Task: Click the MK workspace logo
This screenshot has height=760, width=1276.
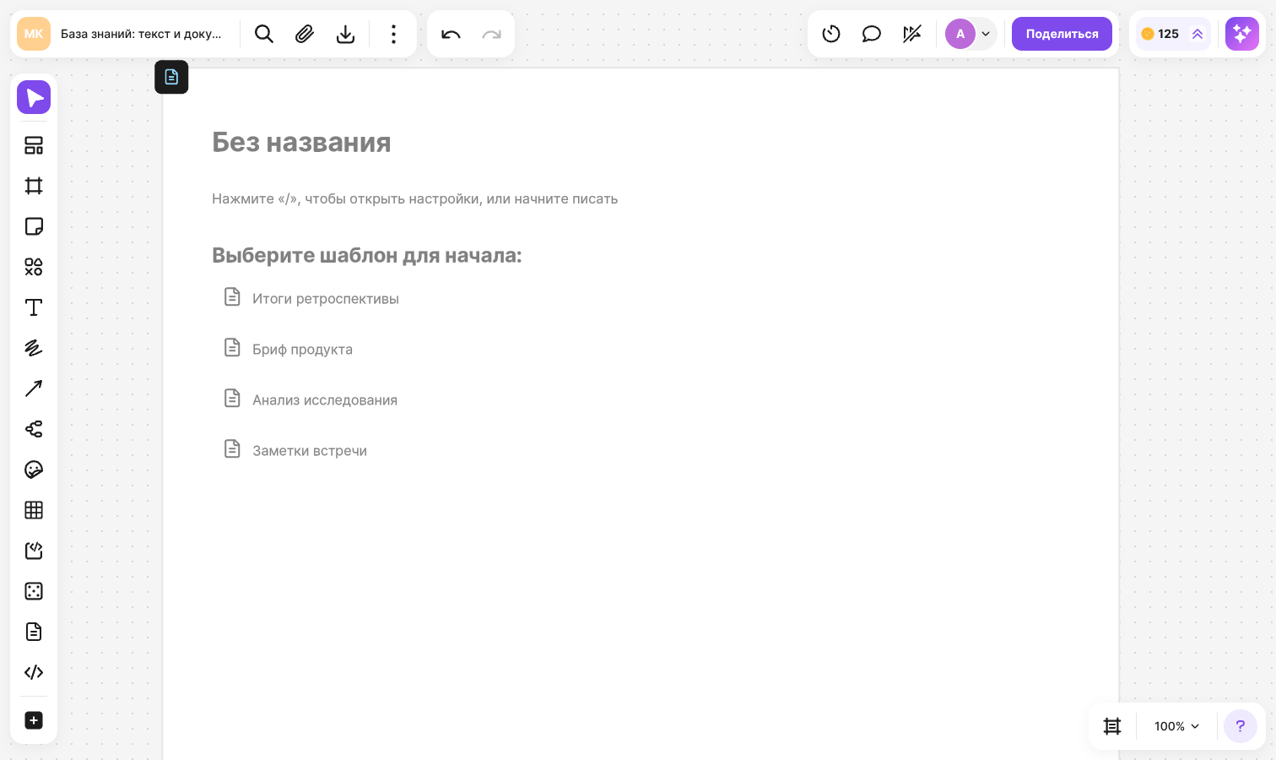Action: pyautogui.click(x=34, y=34)
